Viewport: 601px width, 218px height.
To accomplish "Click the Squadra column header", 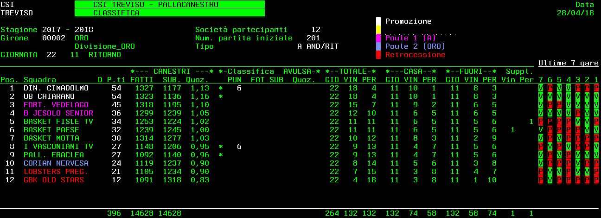I will (x=39, y=80).
